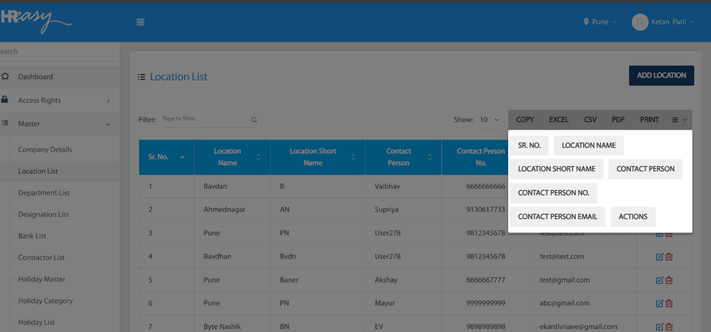This screenshot has width=711, height=332.
Task: Open Department List in sidebar
Action: click(x=44, y=193)
